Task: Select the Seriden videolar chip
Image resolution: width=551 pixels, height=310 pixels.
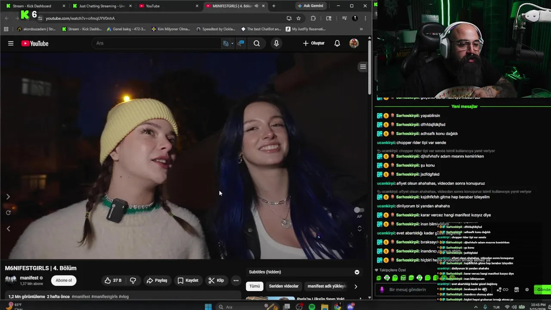Action: [284, 286]
